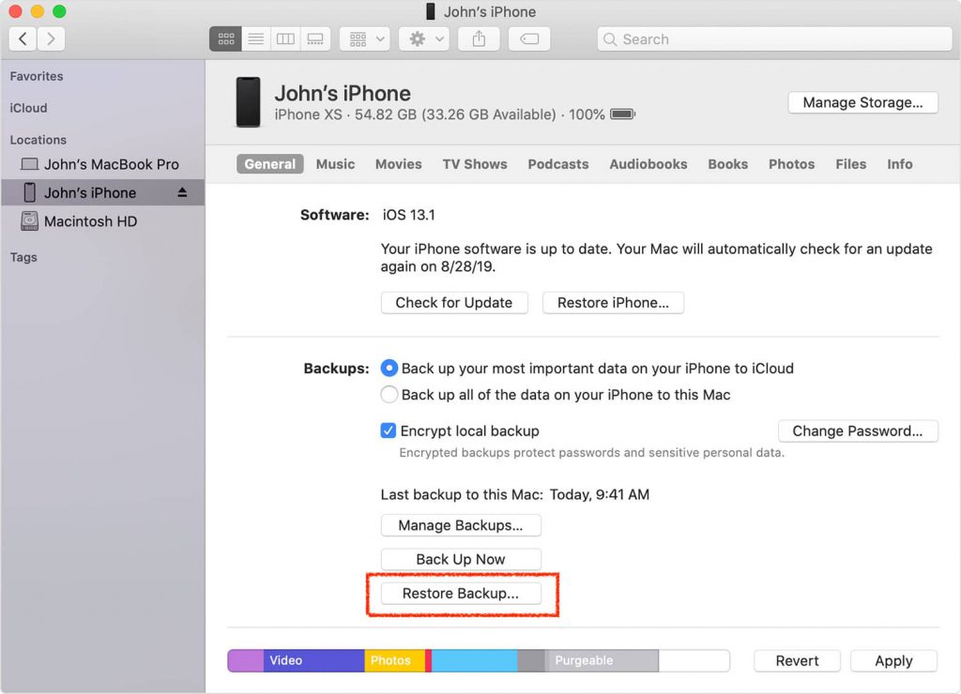Switch to the Photos tab

tap(792, 164)
